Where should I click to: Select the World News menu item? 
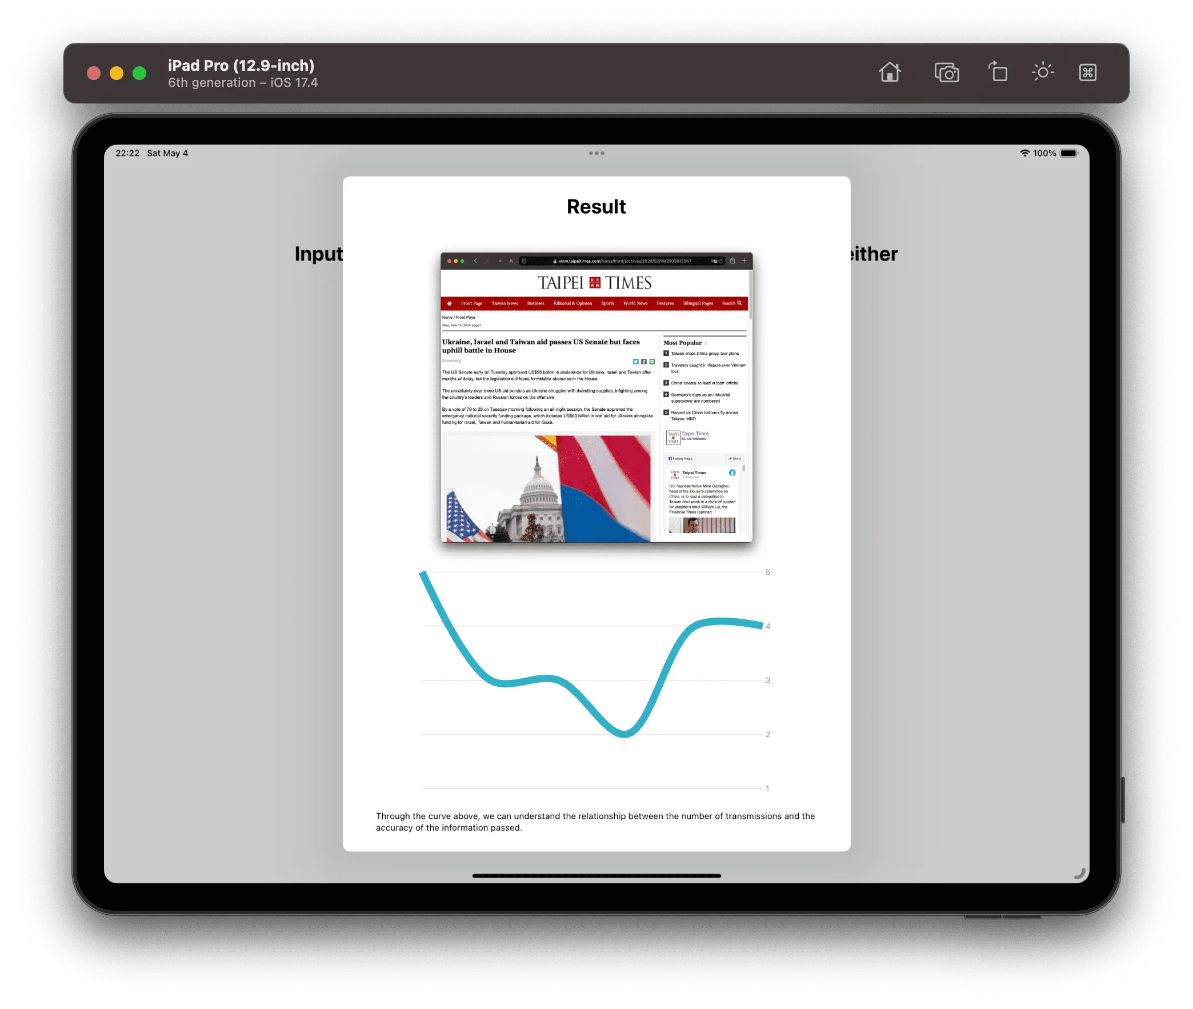click(635, 304)
